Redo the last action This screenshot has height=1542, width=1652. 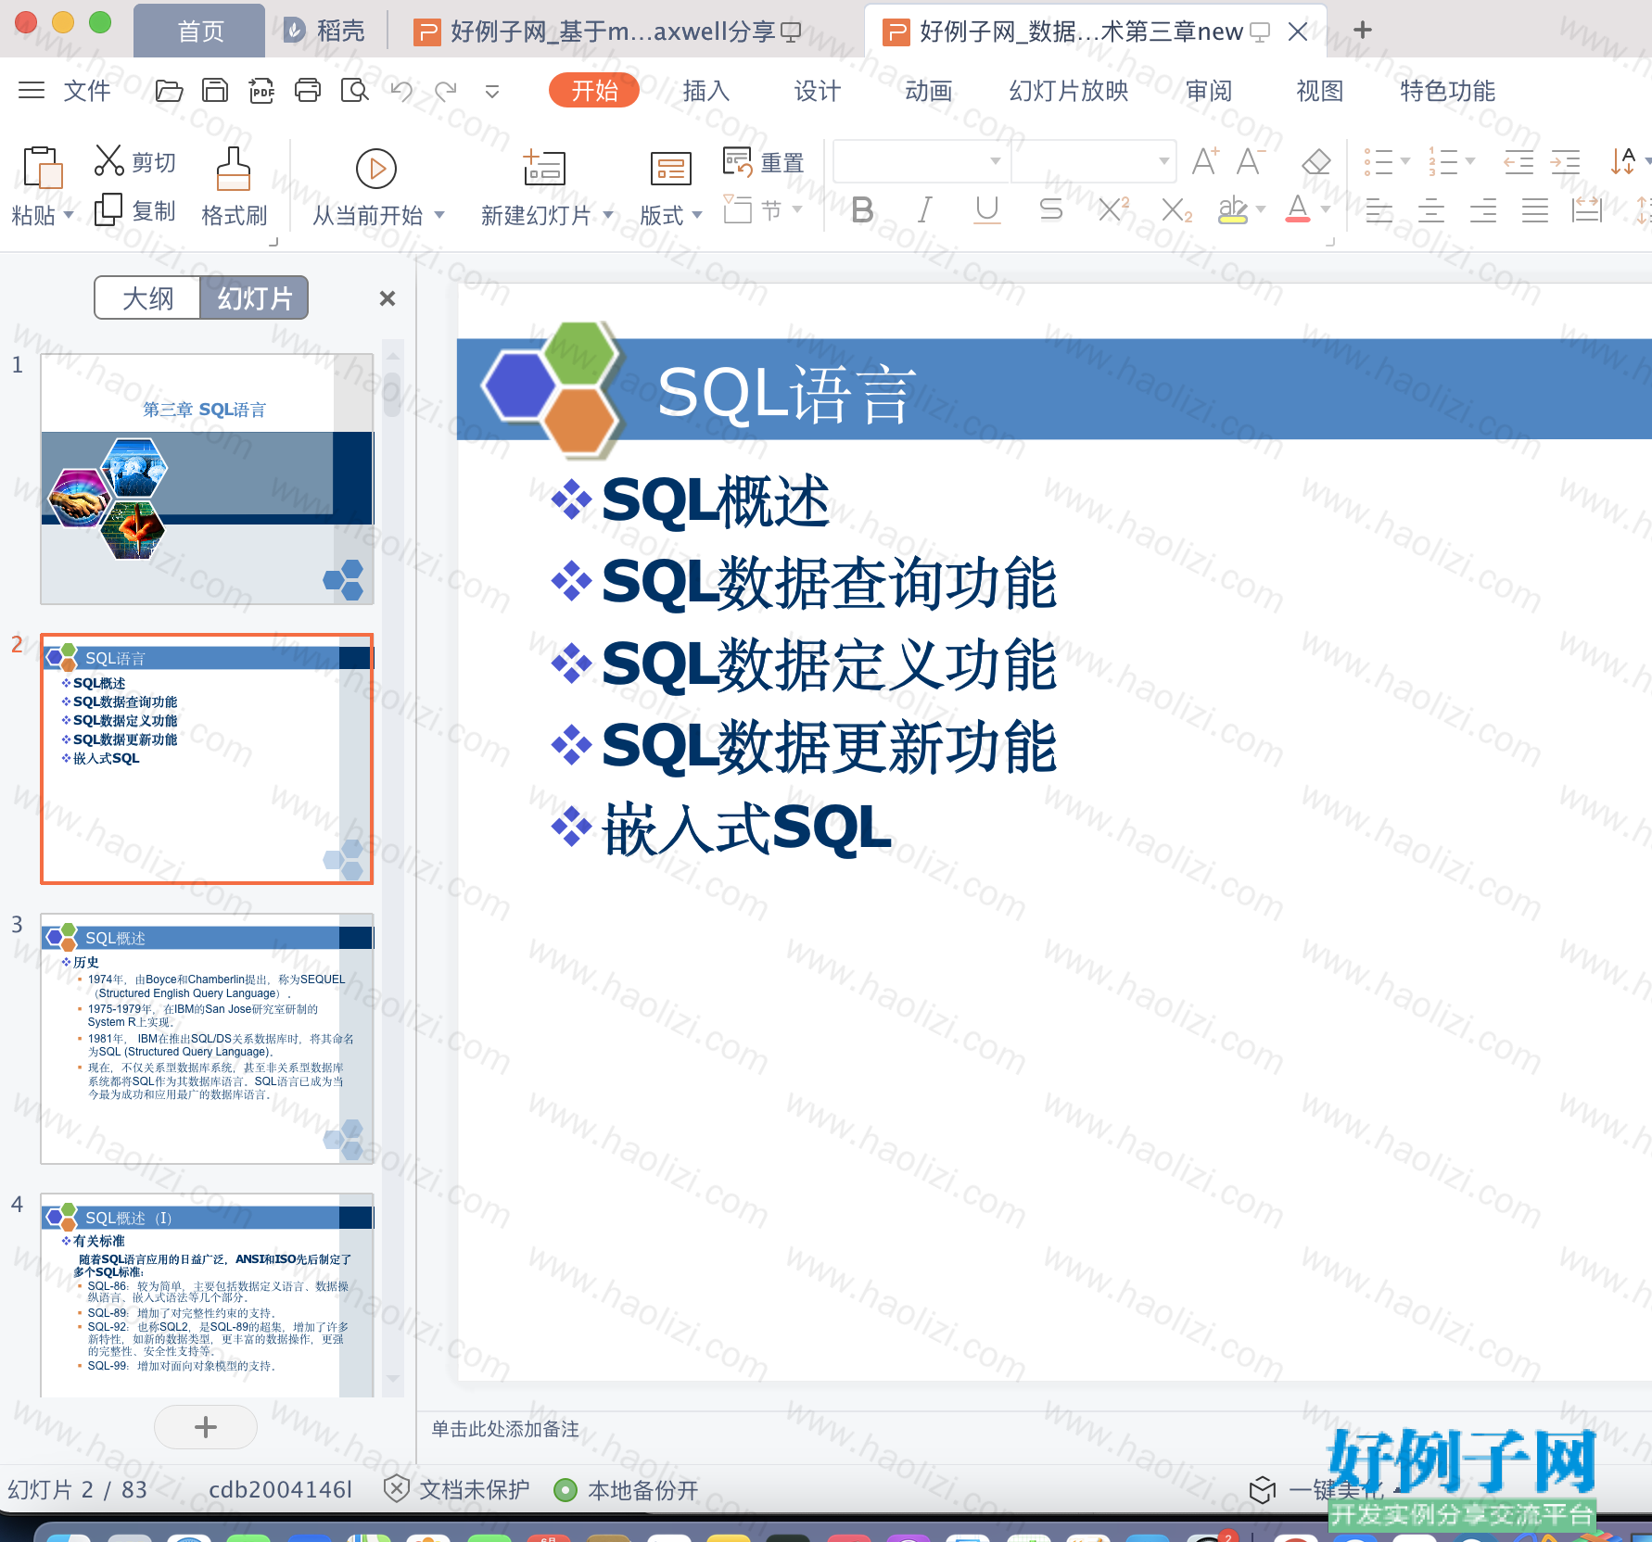[x=446, y=91]
